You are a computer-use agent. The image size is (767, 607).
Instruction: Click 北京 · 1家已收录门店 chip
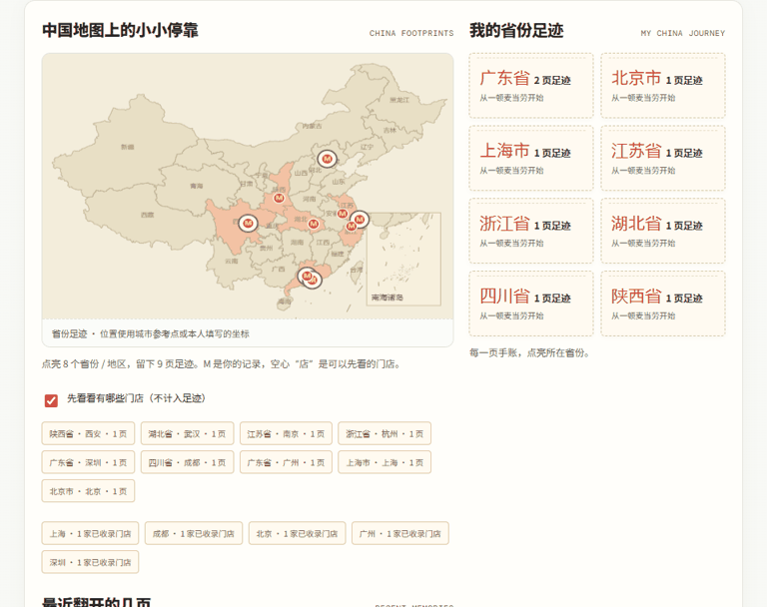pyautogui.click(x=297, y=533)
